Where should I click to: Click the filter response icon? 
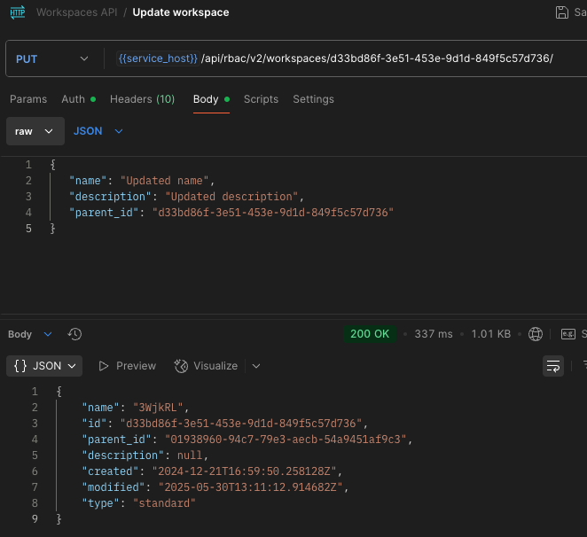583,366
